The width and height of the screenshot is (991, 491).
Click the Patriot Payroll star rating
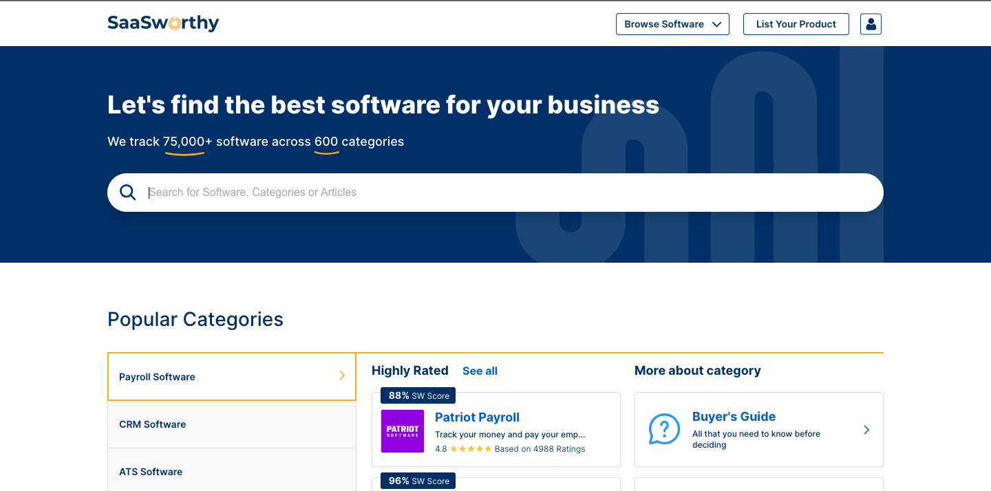pos(471,449)
